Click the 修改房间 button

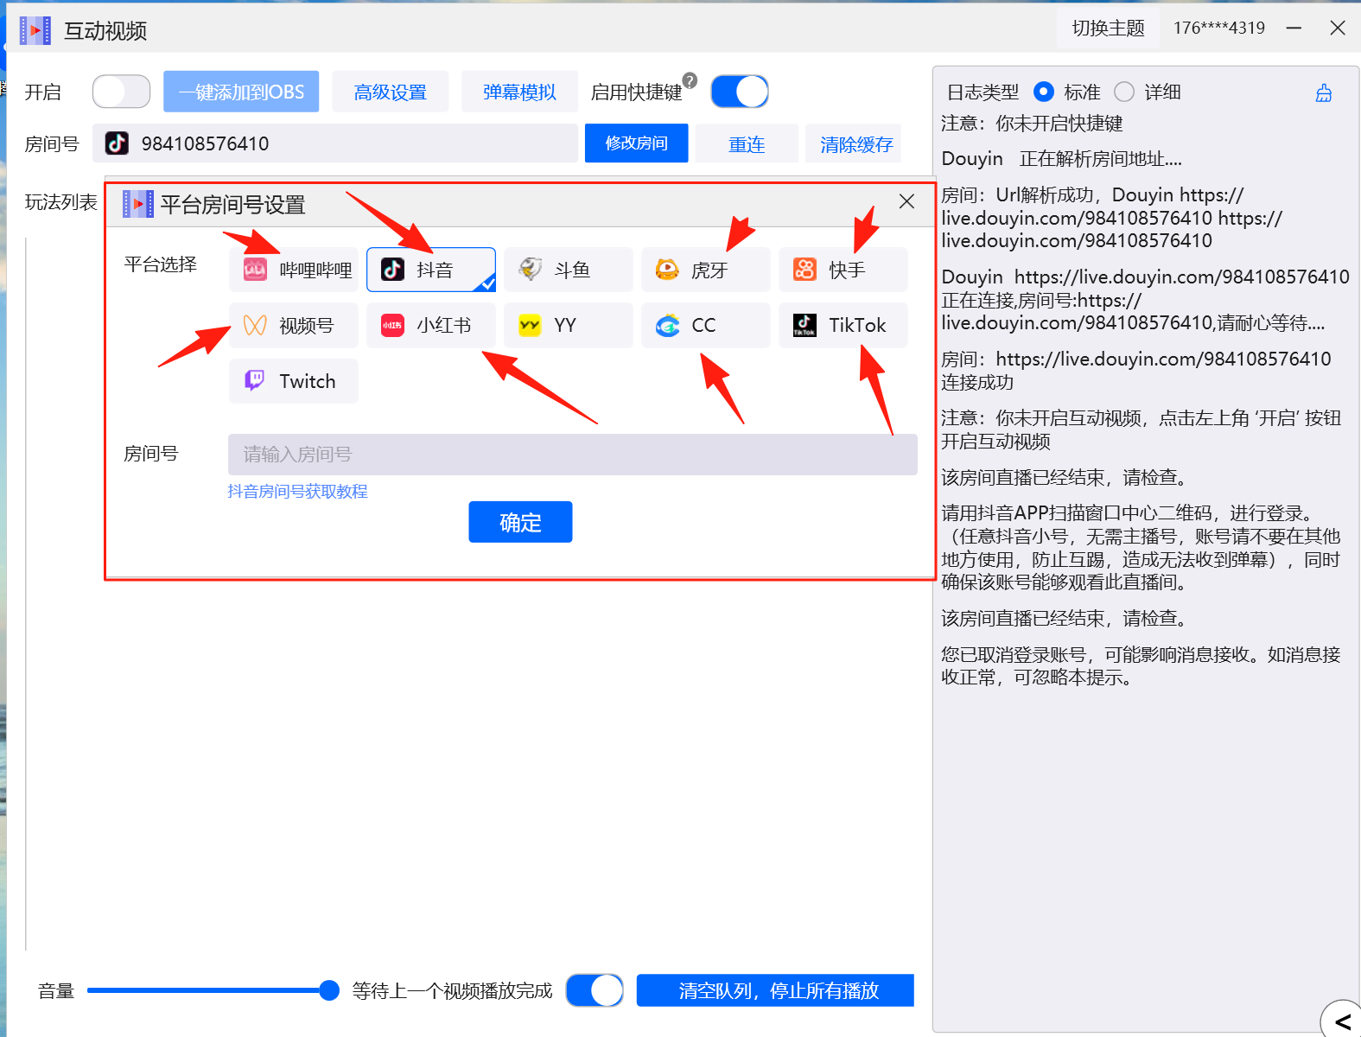[636, 143]
